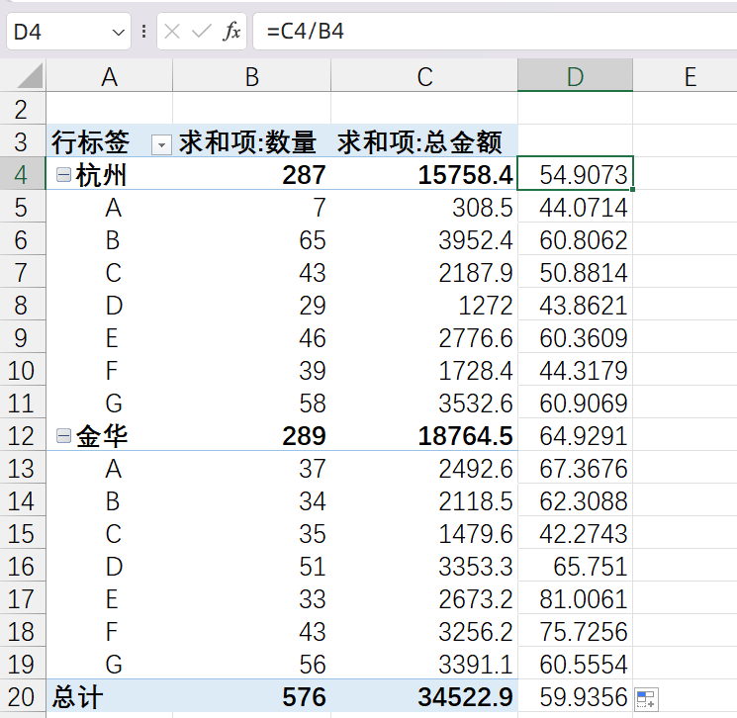Click cell showing 3256.2
This screenshot has width=737, height=718.
point(424,632)
